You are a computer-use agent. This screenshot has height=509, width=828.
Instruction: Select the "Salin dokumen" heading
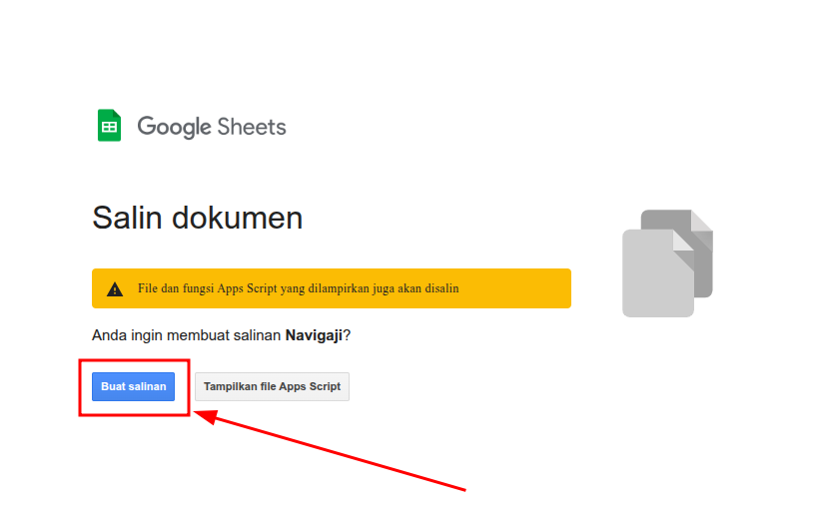197,218
